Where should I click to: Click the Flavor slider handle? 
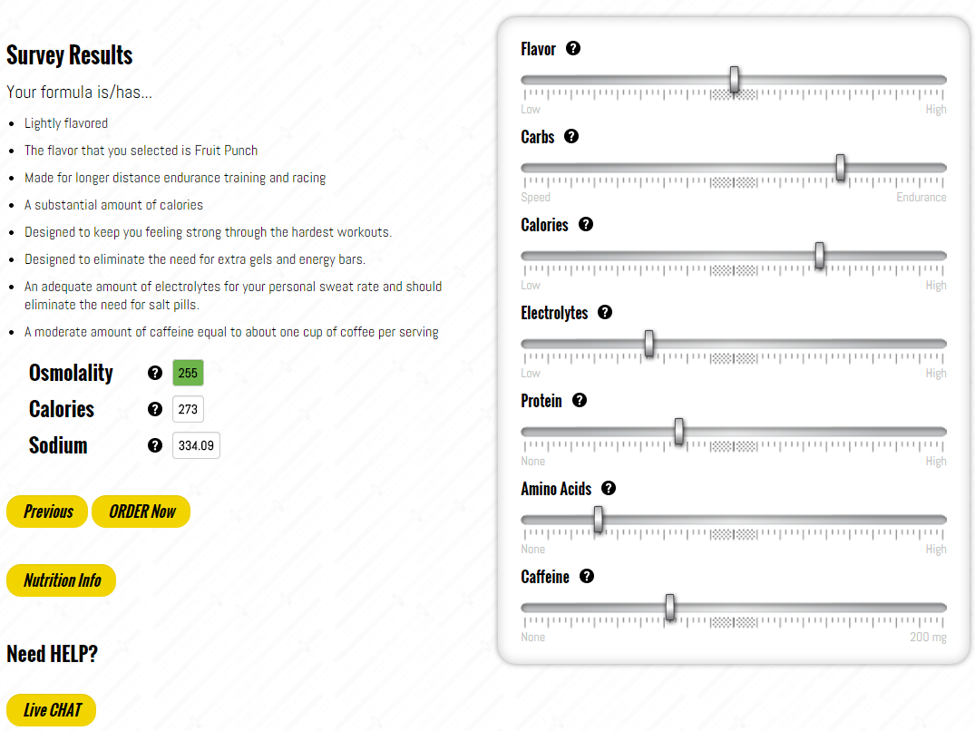point(735,80)
